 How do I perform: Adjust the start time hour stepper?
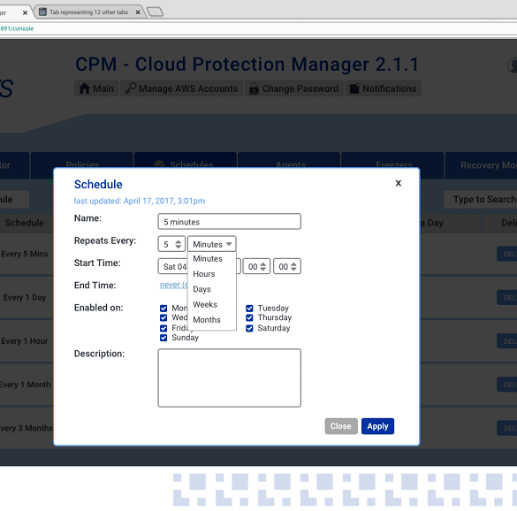pyautogui.click(x=262, y=267)
